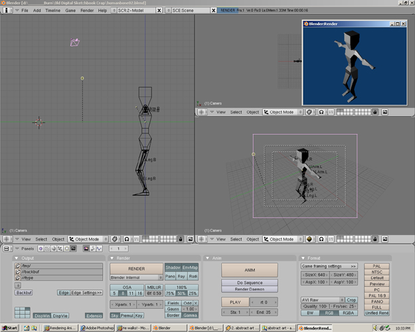Toggle EnvMap render option

point(190,268)
